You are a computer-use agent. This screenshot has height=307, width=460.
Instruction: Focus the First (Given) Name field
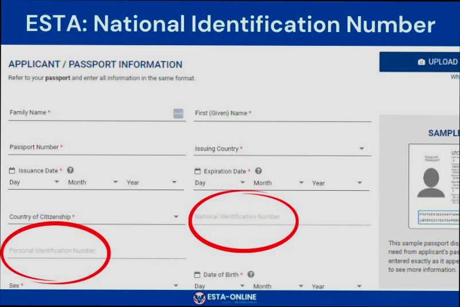coord(282,113)
